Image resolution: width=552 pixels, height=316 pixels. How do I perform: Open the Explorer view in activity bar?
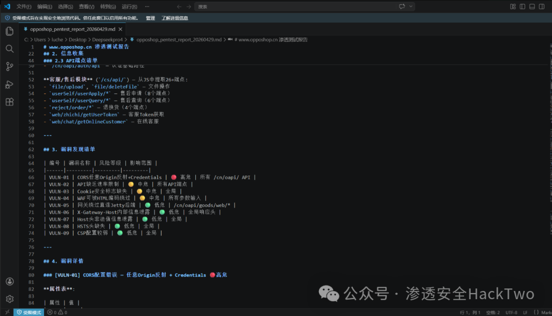10,31
